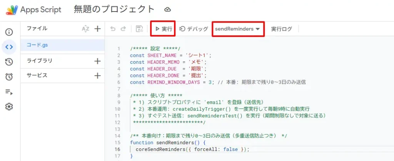Viewport: 394px width, 161px height.
Task: Save the project with floppy disk icon
Action: (x=139, y=29)
